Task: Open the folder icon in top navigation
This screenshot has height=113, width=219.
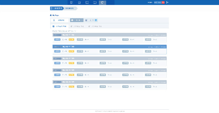Action: click(x=95, y=2)
